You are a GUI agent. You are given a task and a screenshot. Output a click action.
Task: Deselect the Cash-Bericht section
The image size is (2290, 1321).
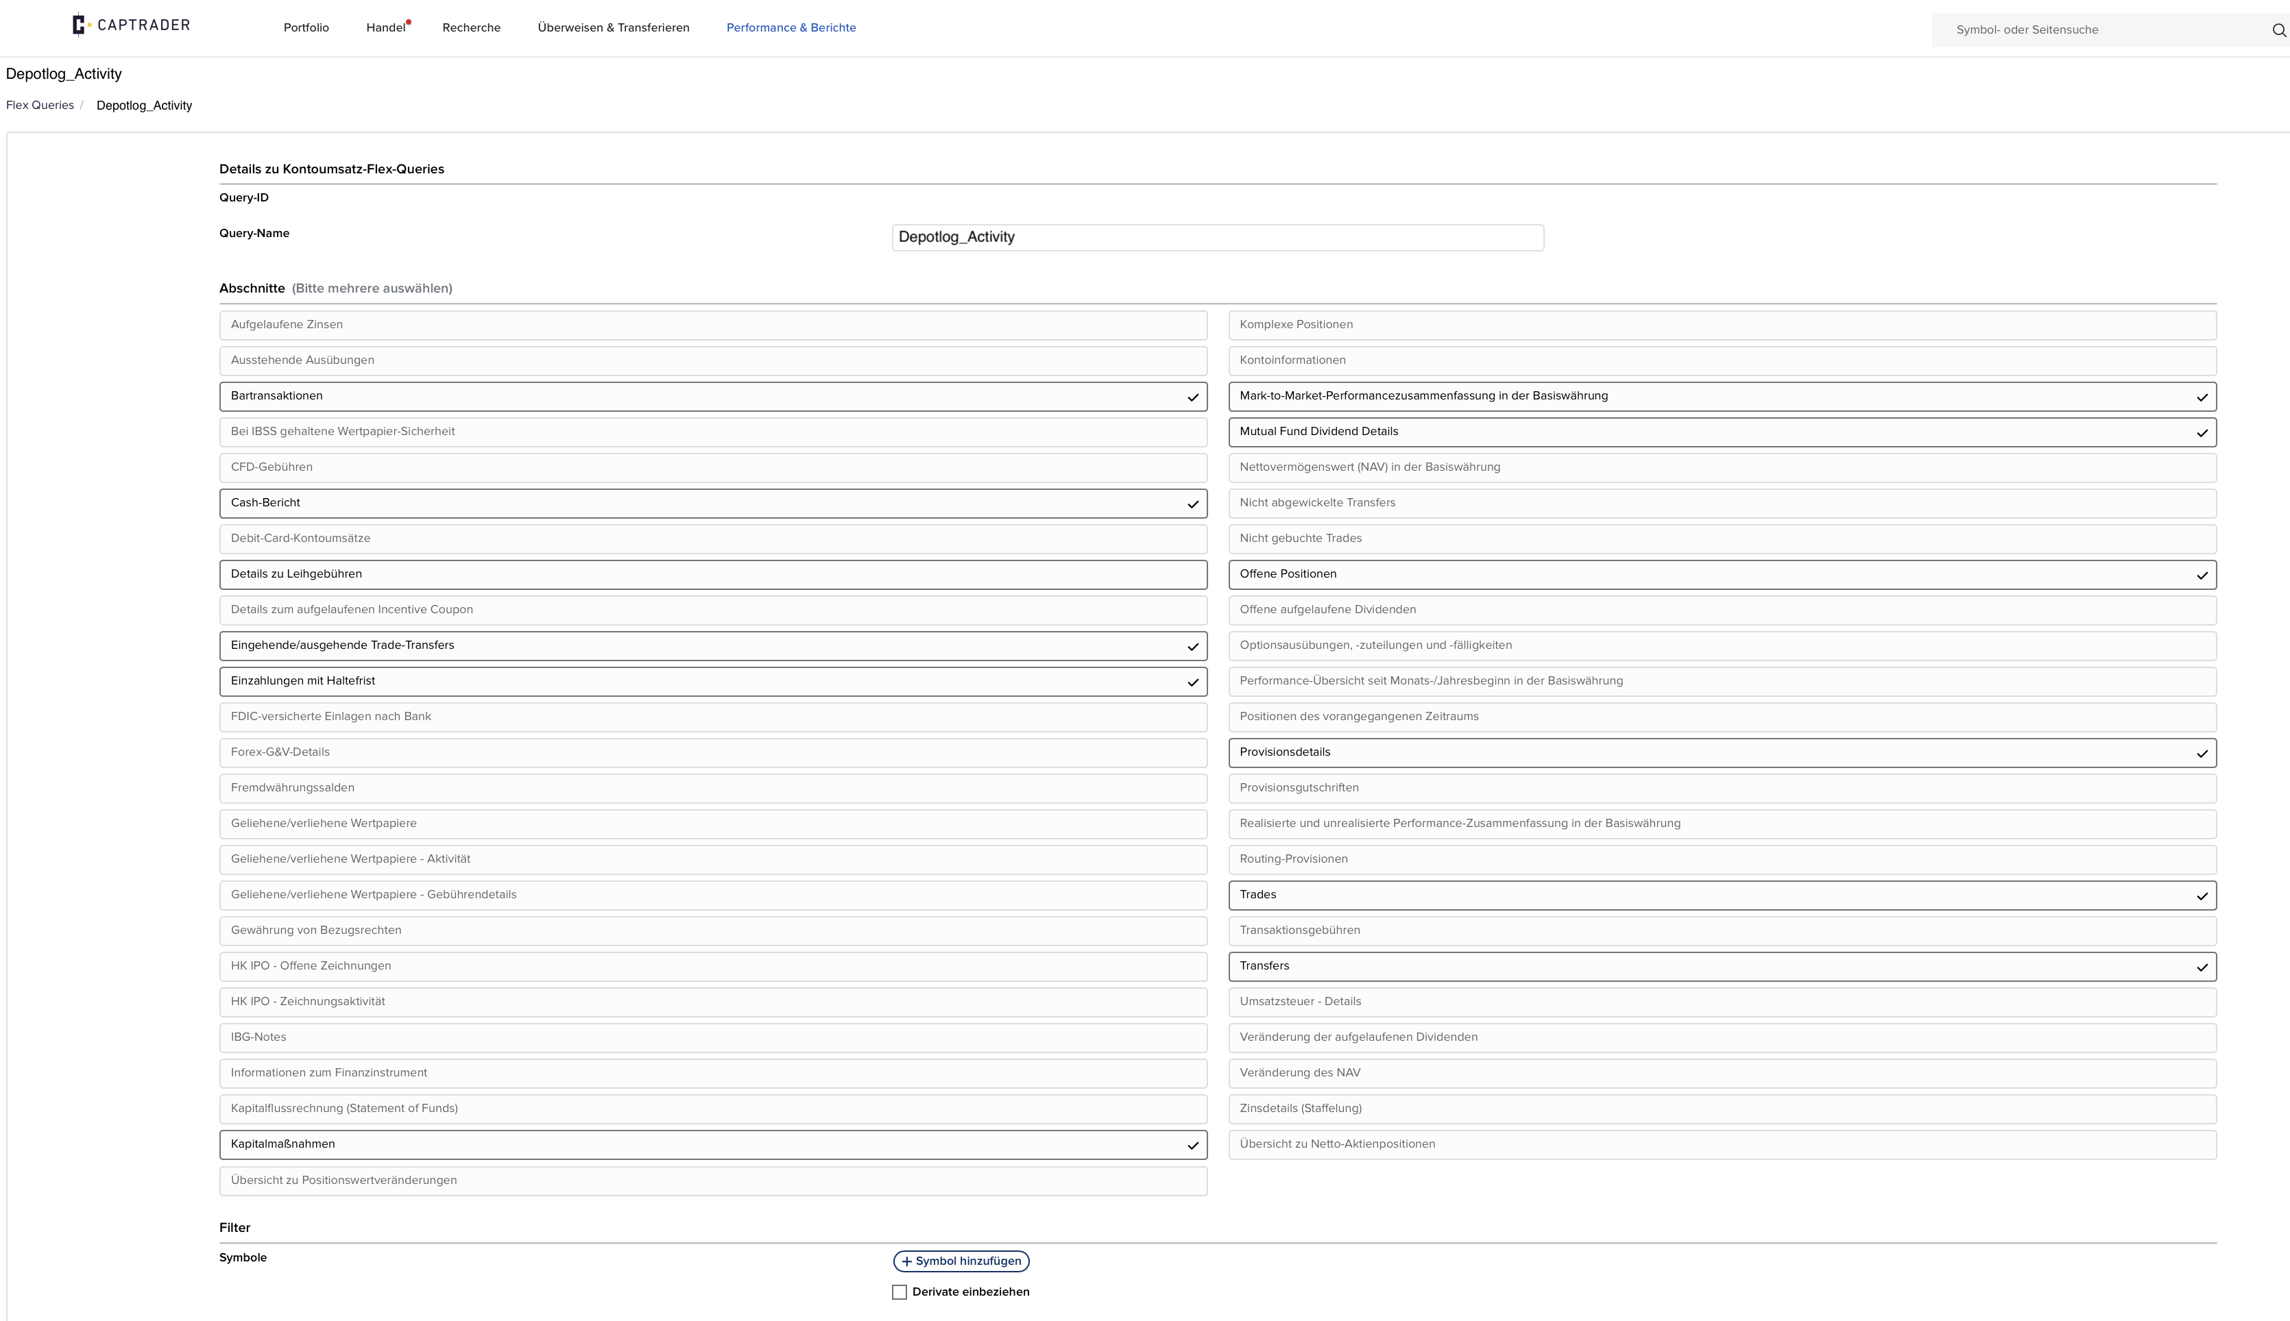[x=712, y=503]
